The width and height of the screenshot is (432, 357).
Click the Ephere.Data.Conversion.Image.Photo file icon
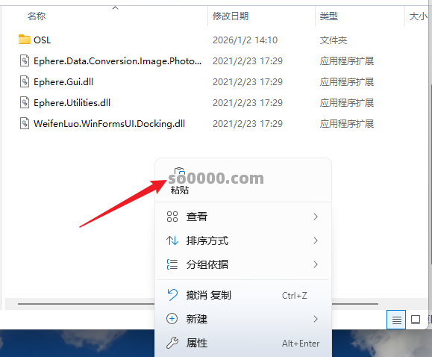point(25,60)
